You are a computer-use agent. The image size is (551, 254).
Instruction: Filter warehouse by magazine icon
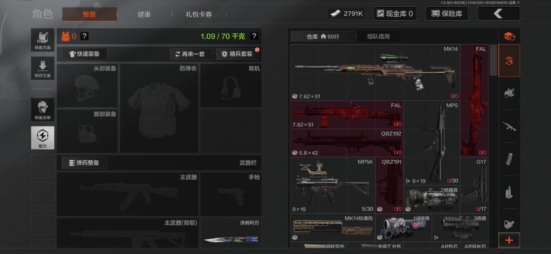(509, 159)
